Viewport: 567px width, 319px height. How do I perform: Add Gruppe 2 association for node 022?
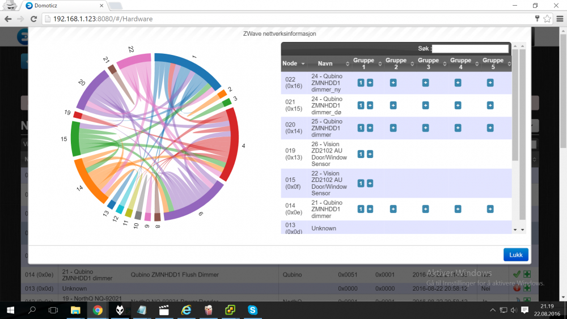[393, 83]
